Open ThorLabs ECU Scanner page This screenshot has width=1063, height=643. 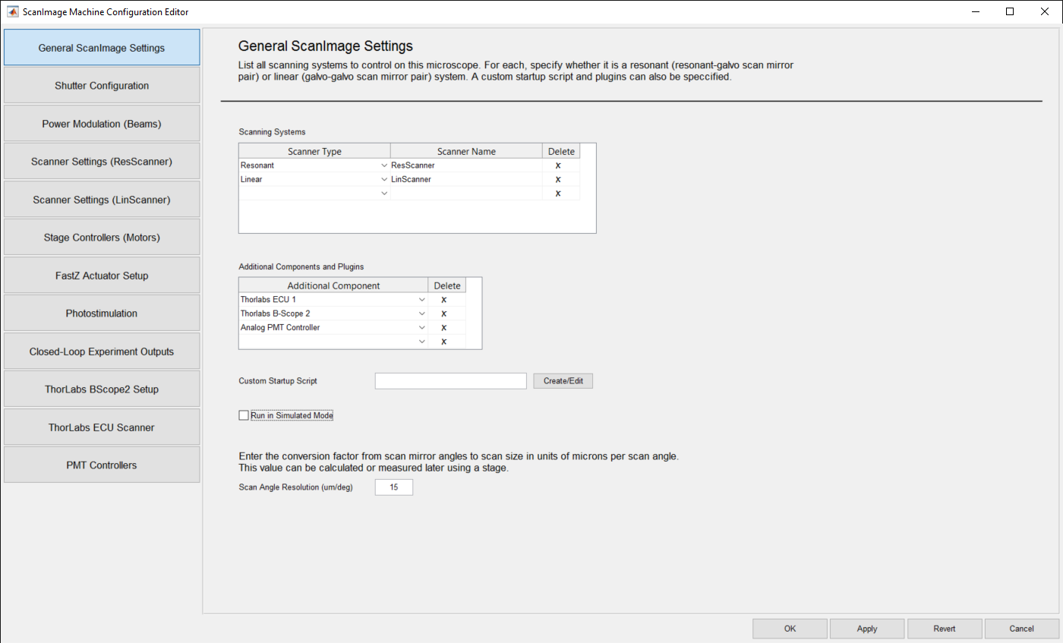(102, 427)
